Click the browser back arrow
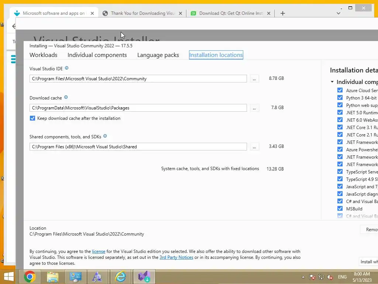378x284 pixels. pyautogui.click(x=14, y=26)
